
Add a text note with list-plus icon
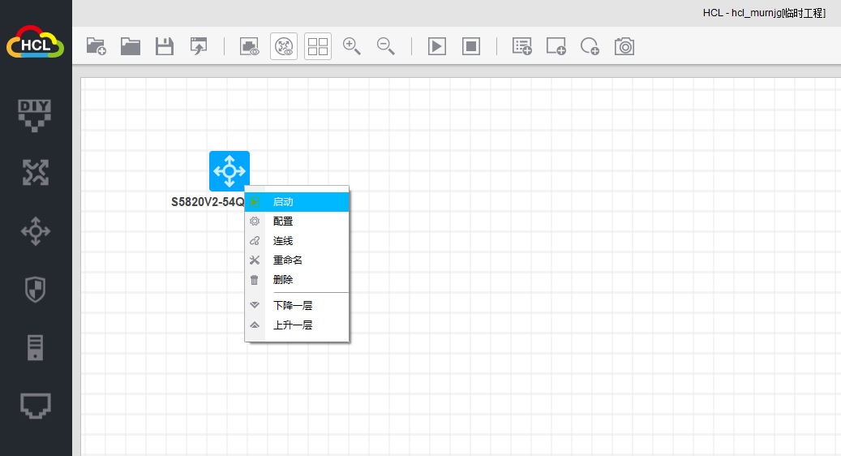pos(521,46)
